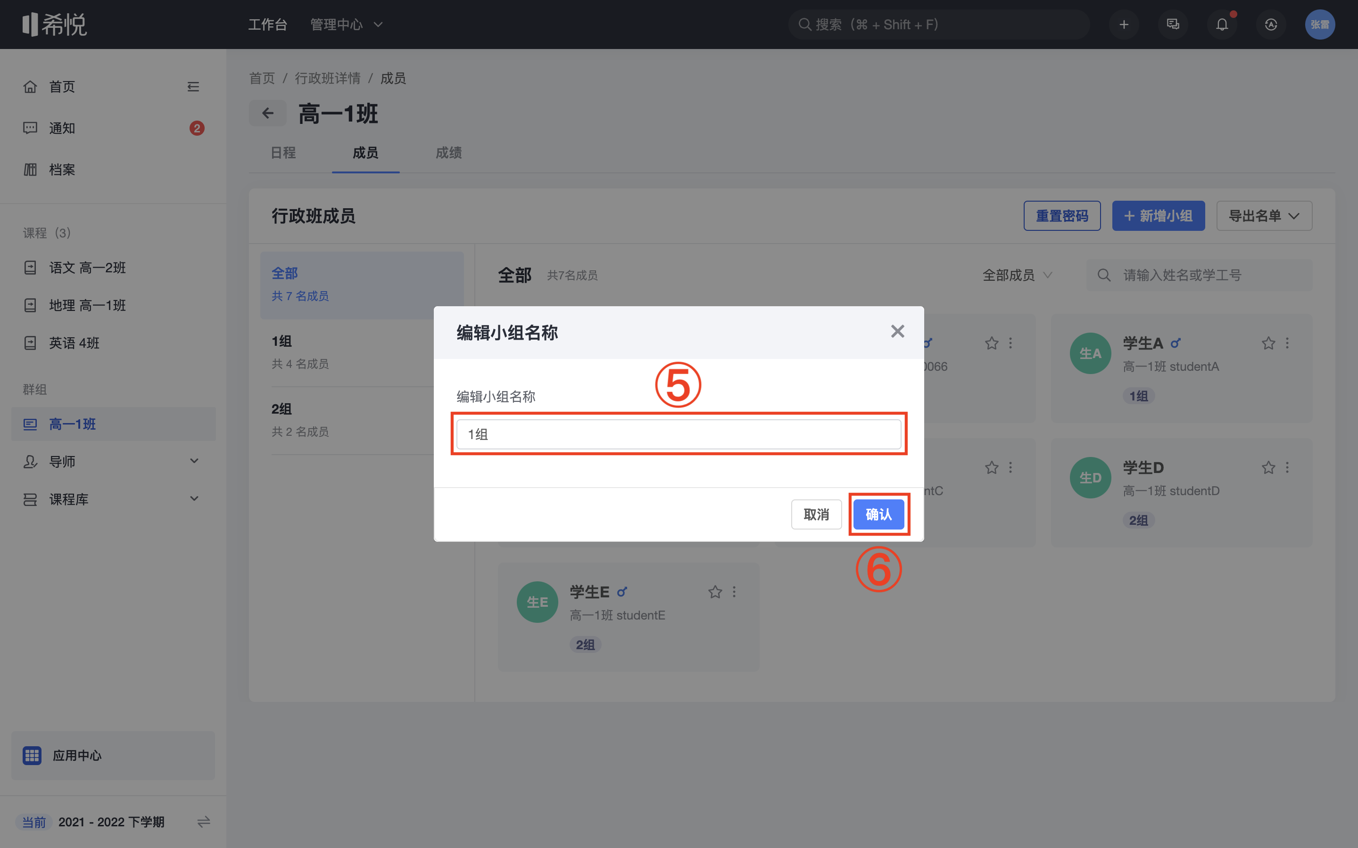Open the notification bell icon
The image size is (1358, 848).
pyautogui.click(x=1222, y=24)
